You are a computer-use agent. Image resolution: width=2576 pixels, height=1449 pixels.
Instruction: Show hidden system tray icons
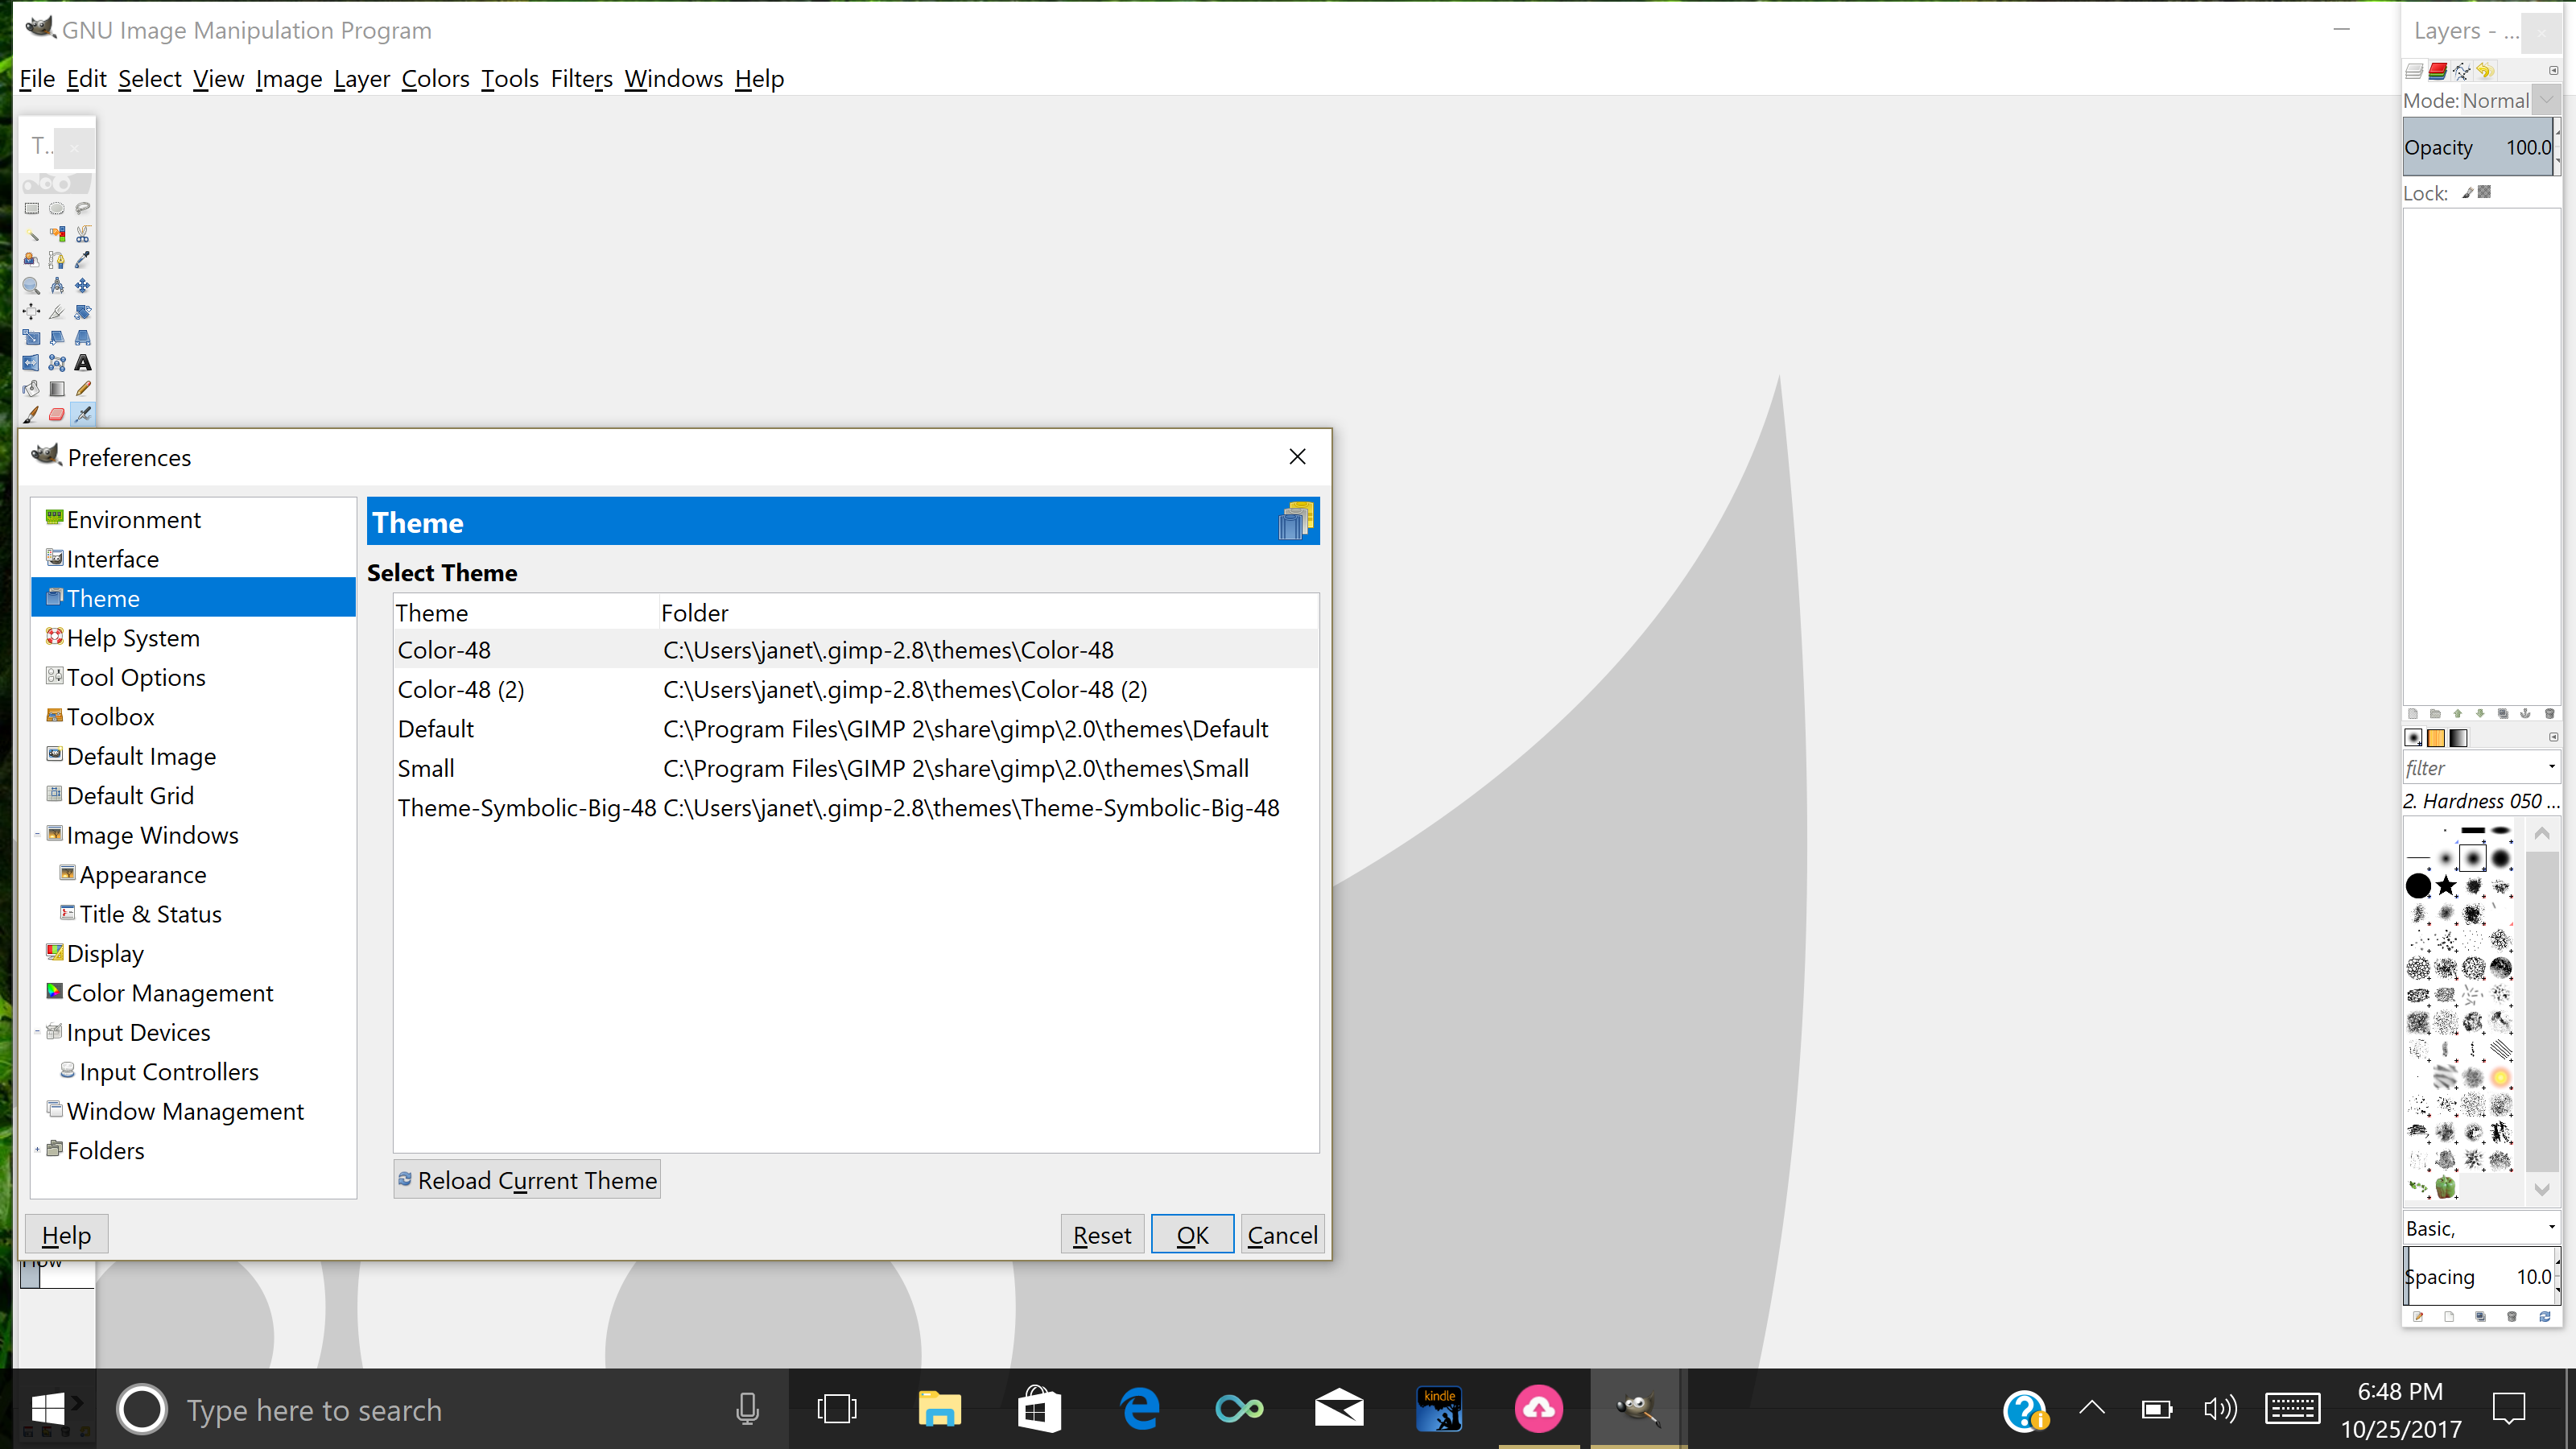[x=2092, y=1409]
